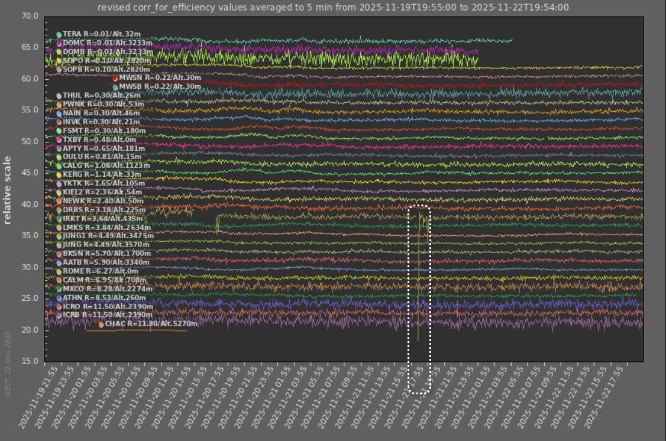Click the orange CHAC legend dot
The image size is (666, 441).
(x=101, y=324)
